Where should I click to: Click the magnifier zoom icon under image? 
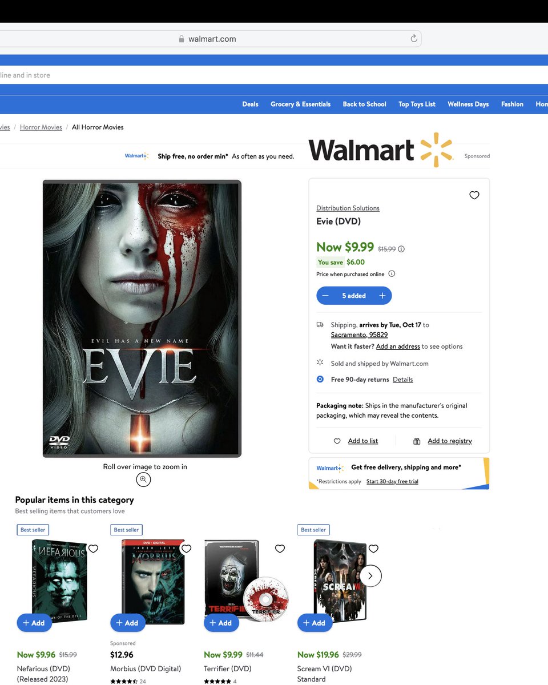click(143, 479)
